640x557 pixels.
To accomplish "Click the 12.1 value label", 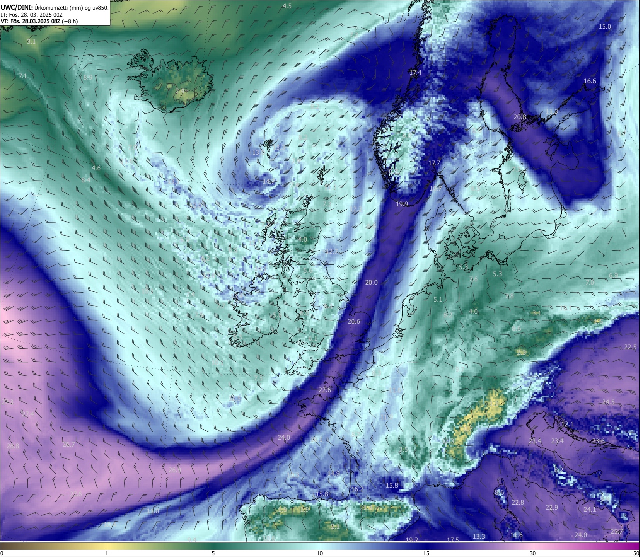I will (567, 424).
